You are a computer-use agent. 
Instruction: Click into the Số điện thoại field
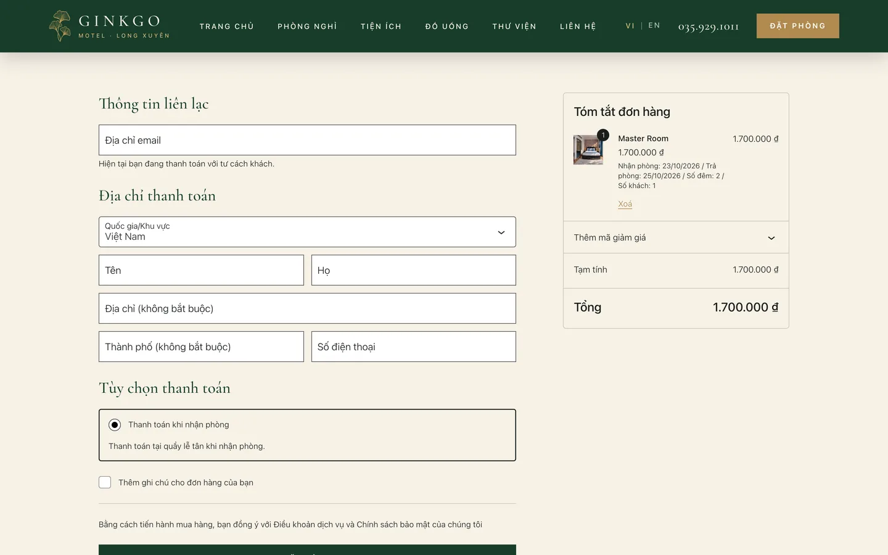414,347
